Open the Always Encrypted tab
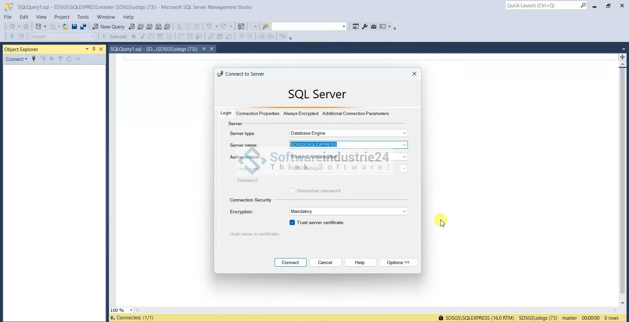 pyautogui.click(x=300, y=114)
